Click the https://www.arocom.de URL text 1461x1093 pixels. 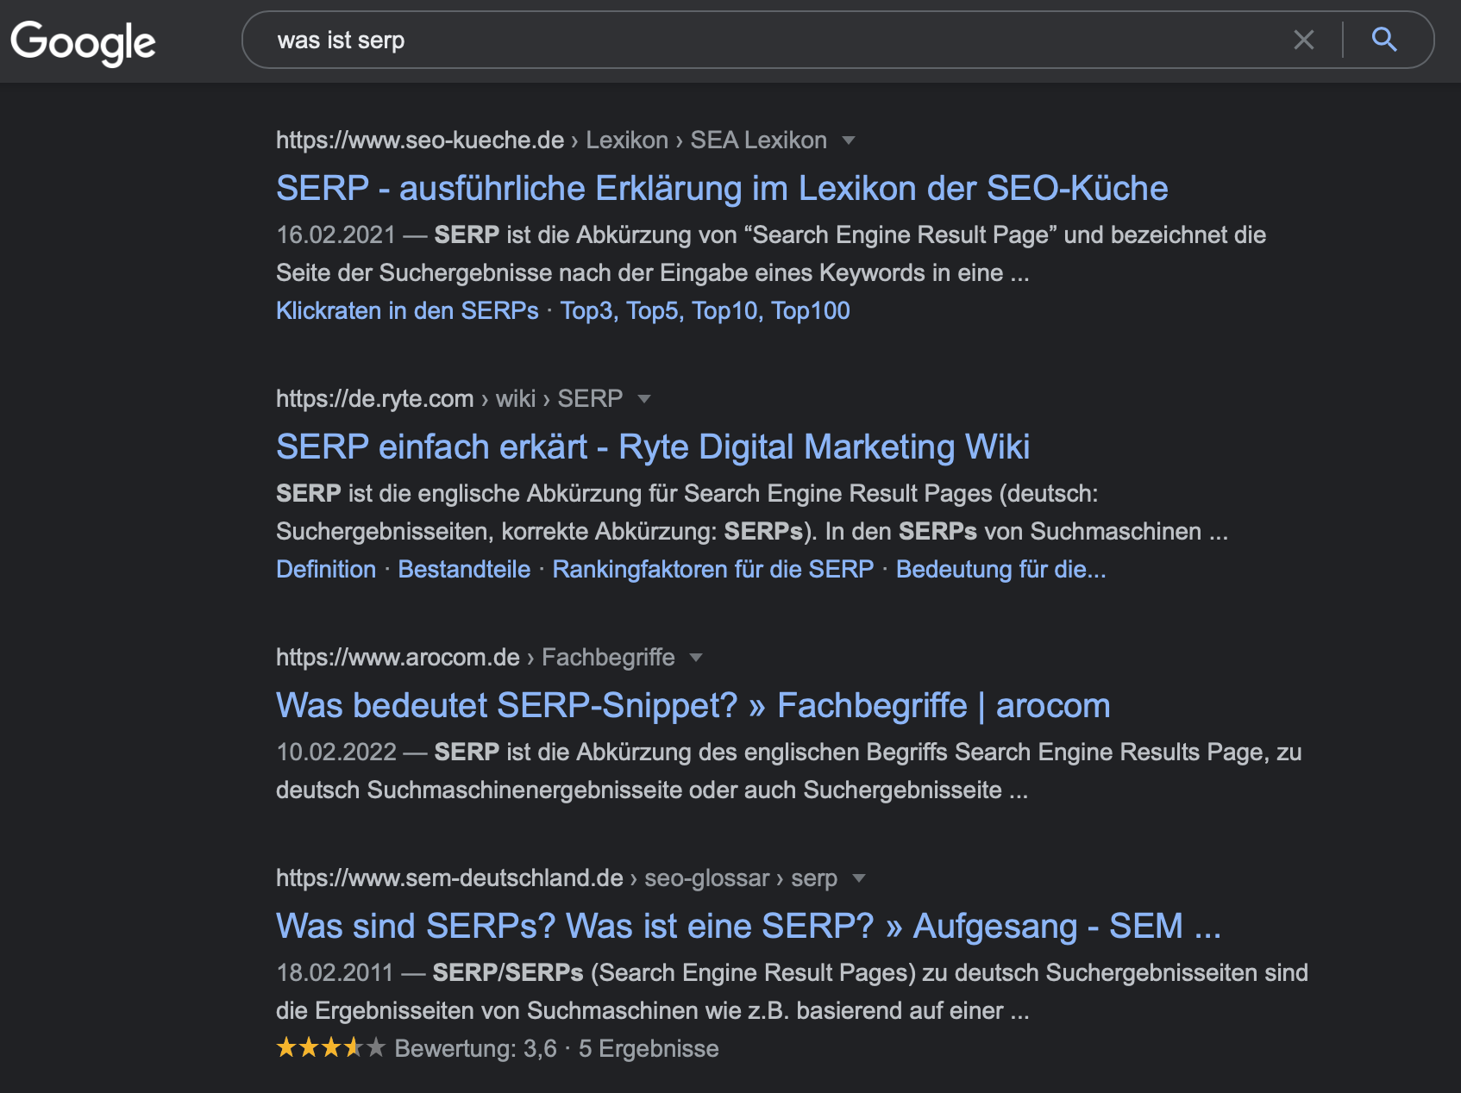click(398, 657)
